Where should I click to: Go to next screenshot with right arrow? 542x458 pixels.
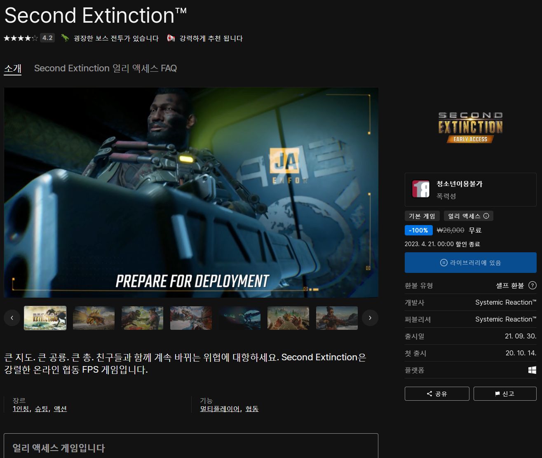point(370,318)
